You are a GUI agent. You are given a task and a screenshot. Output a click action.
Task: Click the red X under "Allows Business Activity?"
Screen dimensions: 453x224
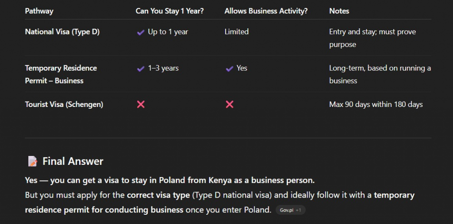click(x=229, y=105)
